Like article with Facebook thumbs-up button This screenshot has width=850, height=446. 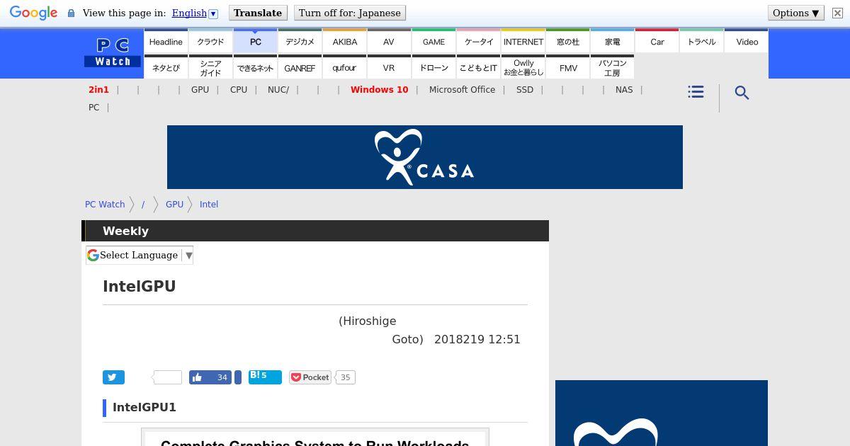(210, 377)
